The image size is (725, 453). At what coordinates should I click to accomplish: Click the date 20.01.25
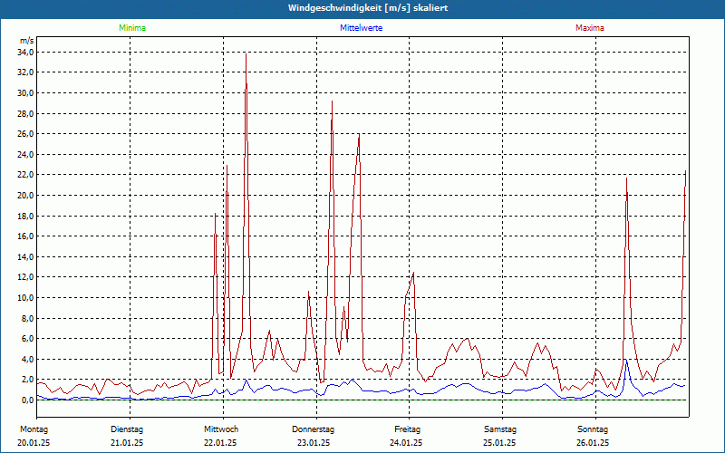(x=34, y=443)
